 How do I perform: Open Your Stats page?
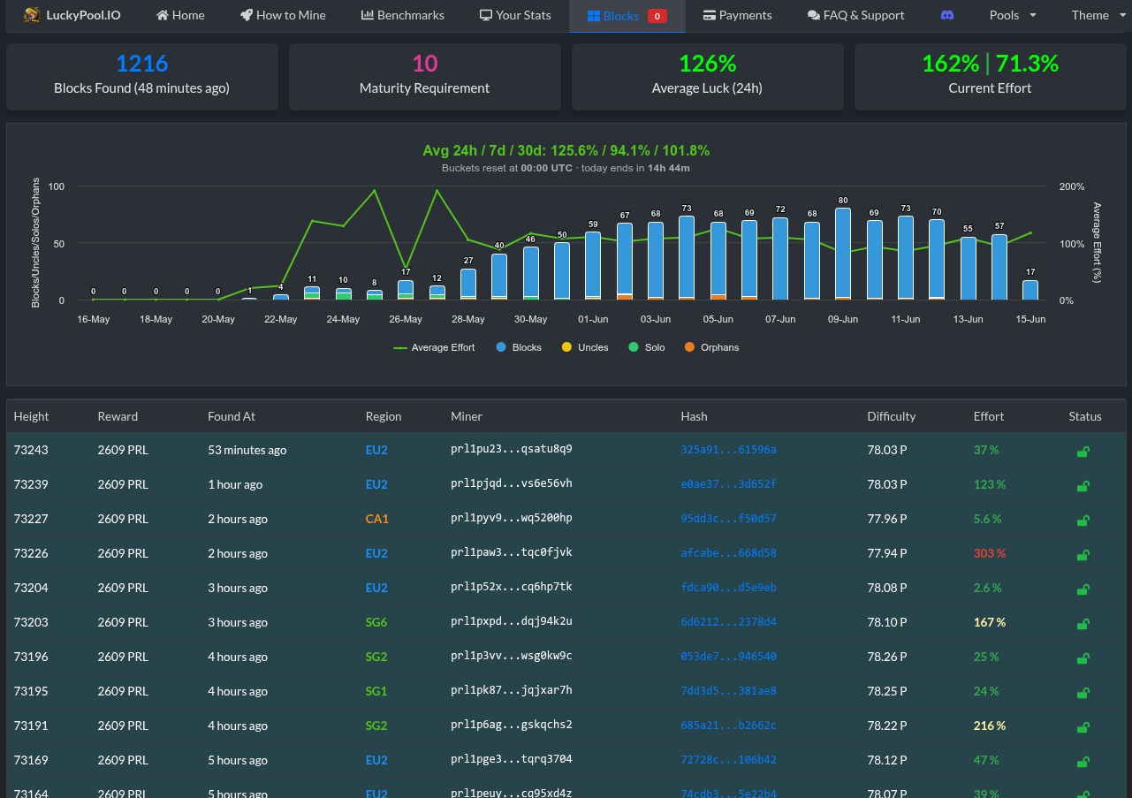point(515,15)
